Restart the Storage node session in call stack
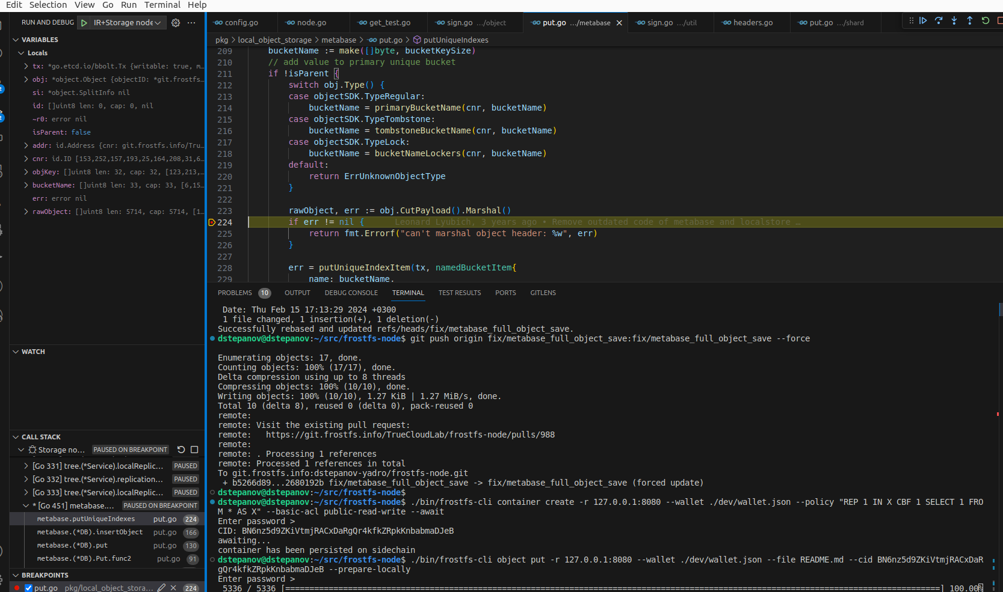Screen dimensions: 1003x592 [x=181, y=450]
